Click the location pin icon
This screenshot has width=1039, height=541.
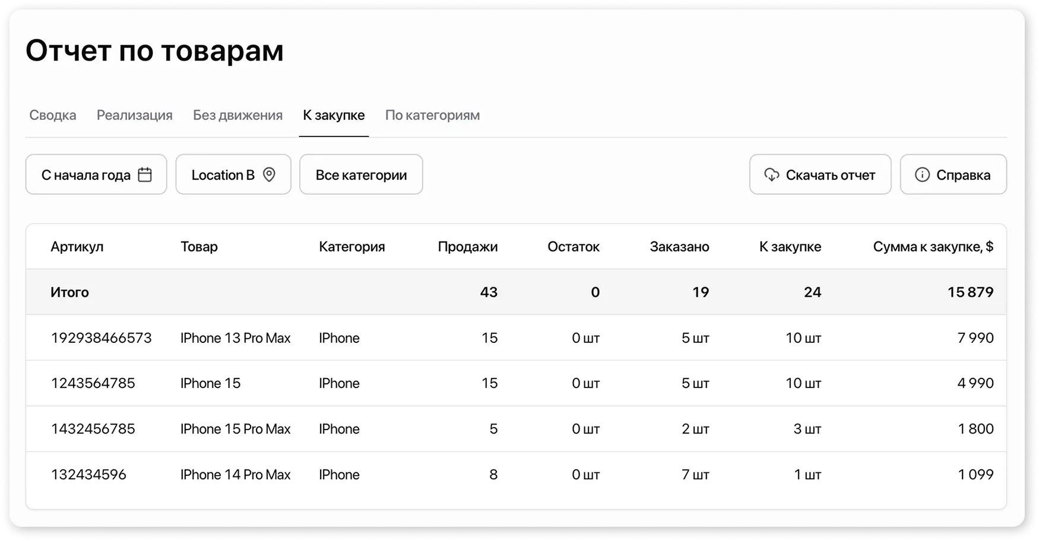click(269, 174)
